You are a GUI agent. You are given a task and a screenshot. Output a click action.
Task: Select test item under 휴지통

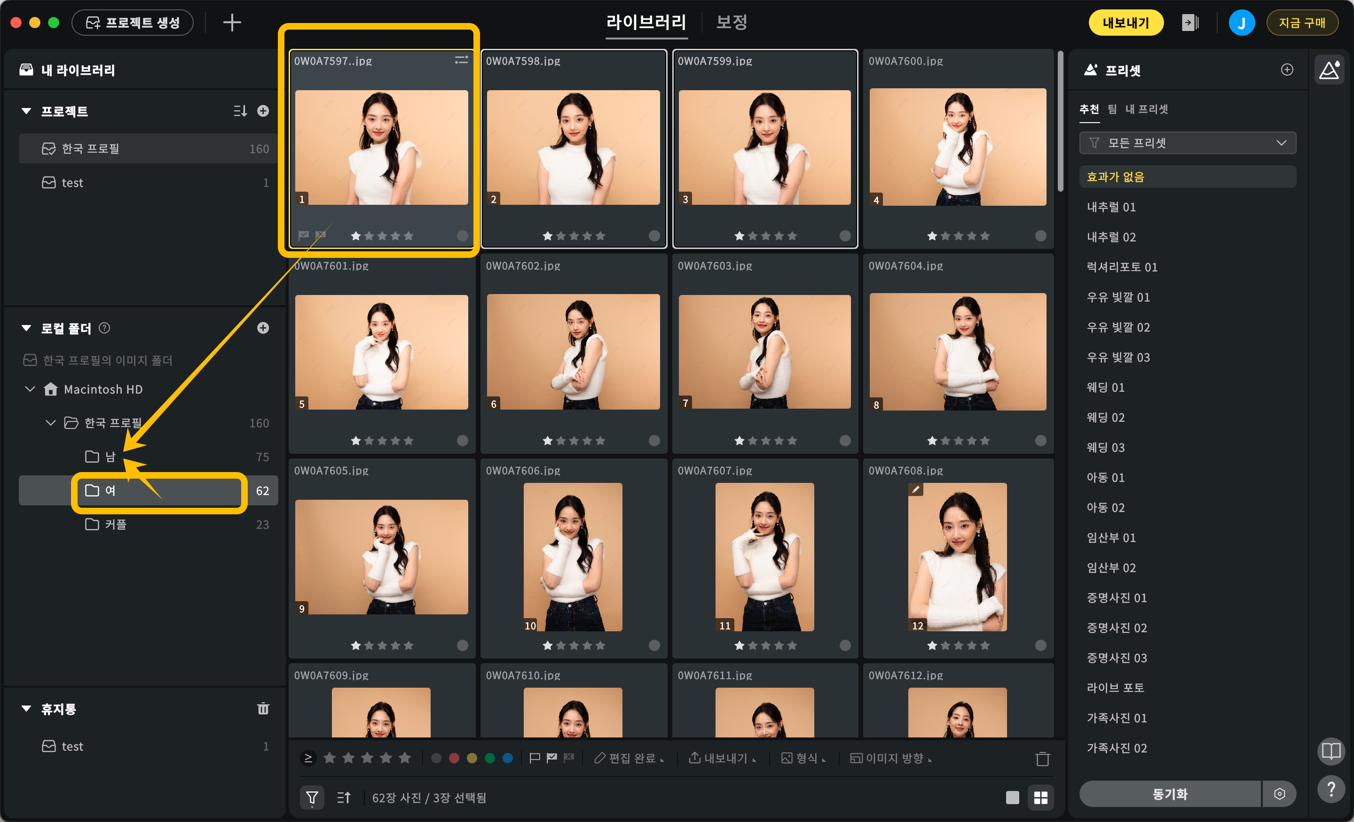coord(149,746)
